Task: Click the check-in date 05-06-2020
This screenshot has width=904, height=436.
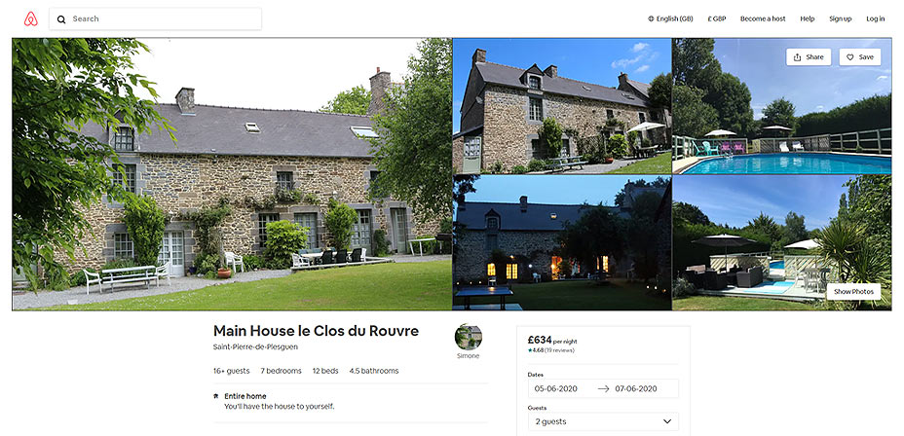Action: point(556,388)
